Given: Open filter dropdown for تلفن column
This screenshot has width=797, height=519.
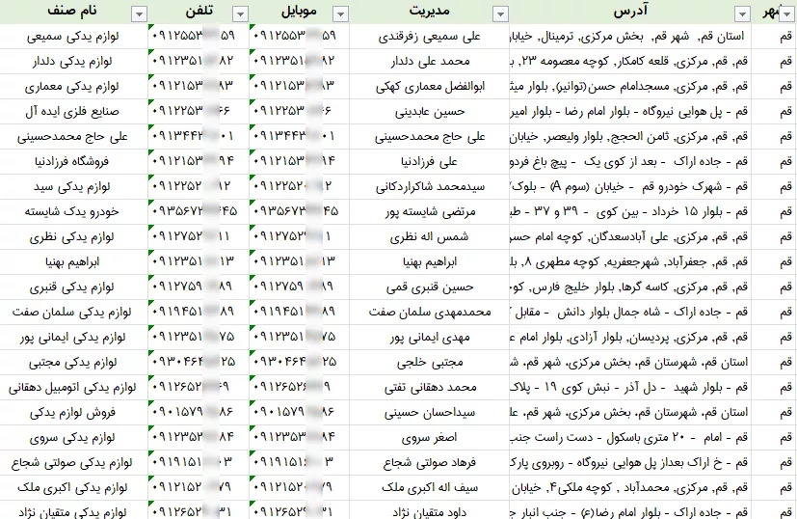Looking at the screenshot, I should coord(240,14).
